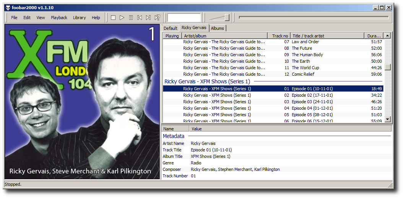Click the playlist scrollbar thumb
Screen dimensions: 403x198
click(388, 67)
